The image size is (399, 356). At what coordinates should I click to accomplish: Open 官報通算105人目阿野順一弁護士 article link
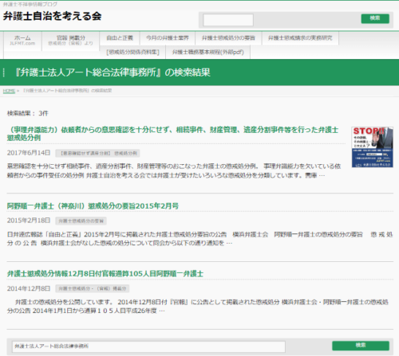point(105,274)
